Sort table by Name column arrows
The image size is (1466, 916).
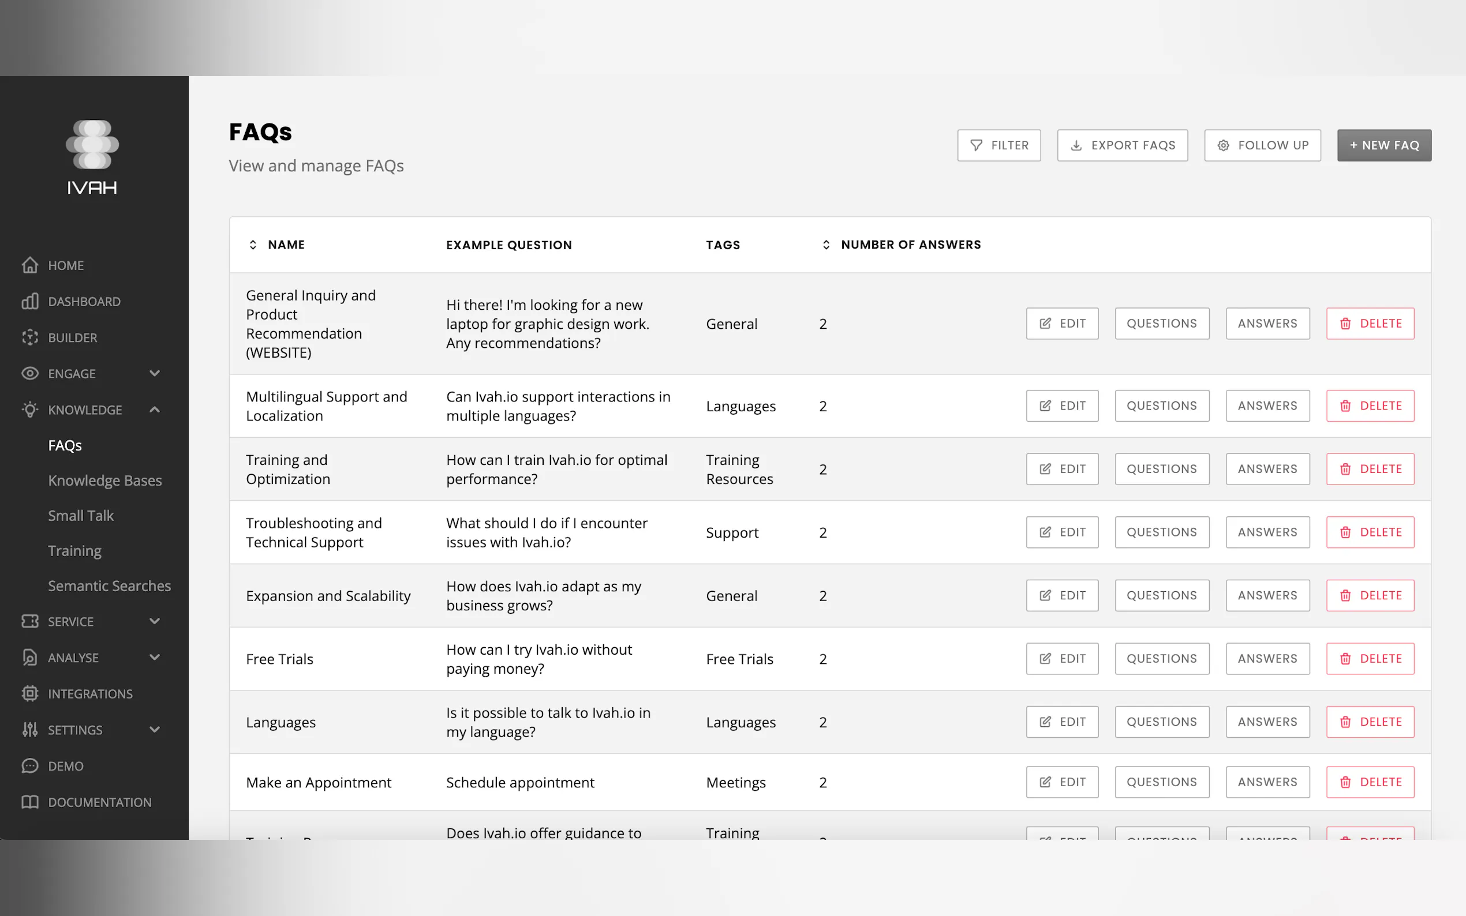click(253, 245)
